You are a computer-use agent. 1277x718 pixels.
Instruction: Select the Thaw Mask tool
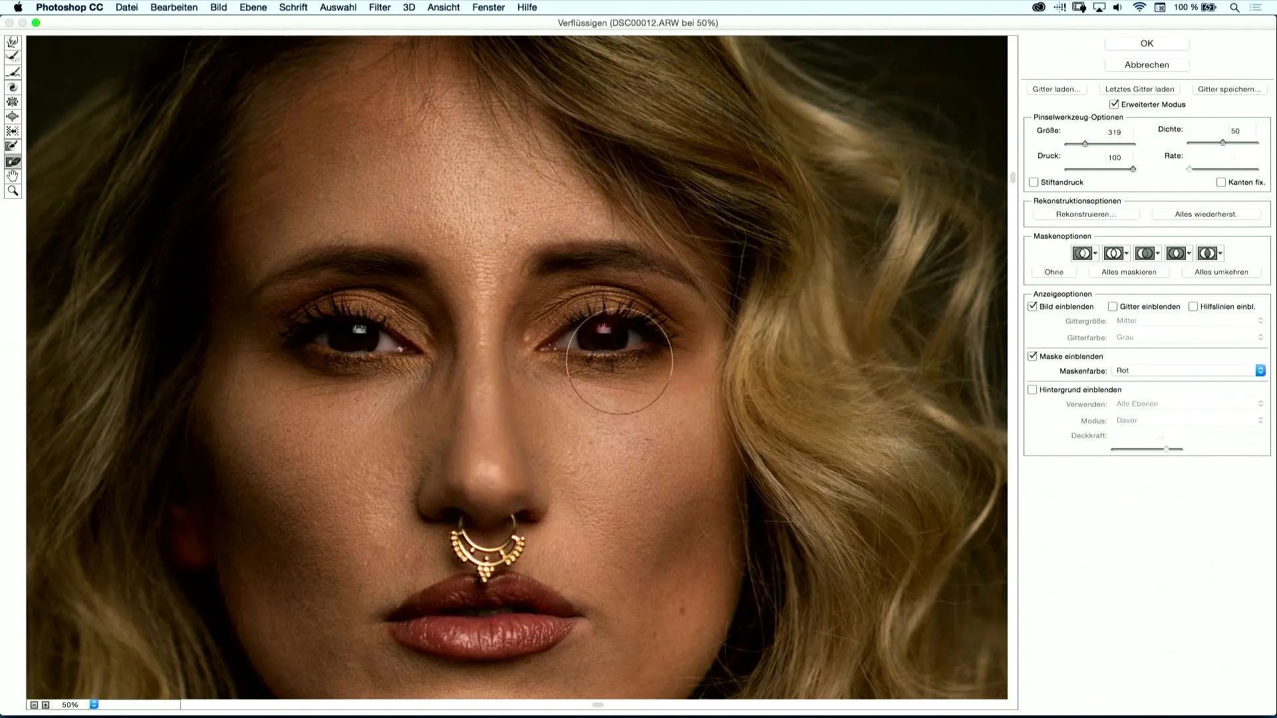click(x=13, y=162)
